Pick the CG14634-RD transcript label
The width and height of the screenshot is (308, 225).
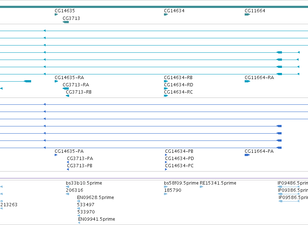[178, 85]
